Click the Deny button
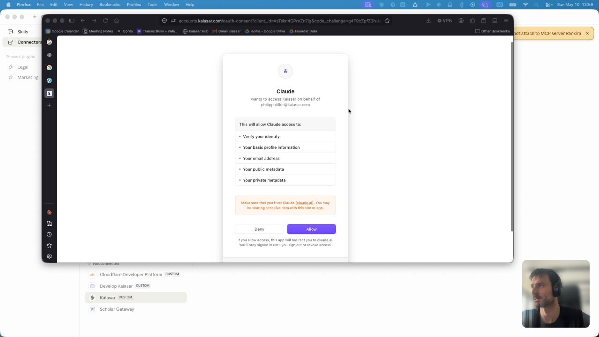This screenshot has height=337, width=599. [259, 229]
